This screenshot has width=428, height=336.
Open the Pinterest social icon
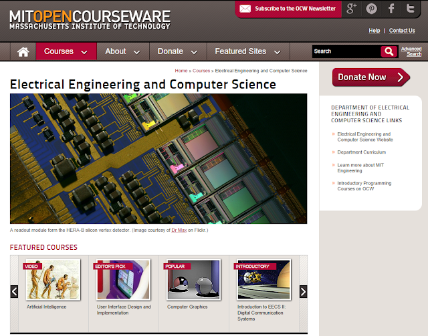coord(371,9)
